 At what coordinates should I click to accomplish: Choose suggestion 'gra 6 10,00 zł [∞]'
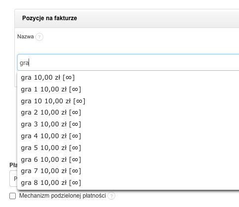click(128, 159)
